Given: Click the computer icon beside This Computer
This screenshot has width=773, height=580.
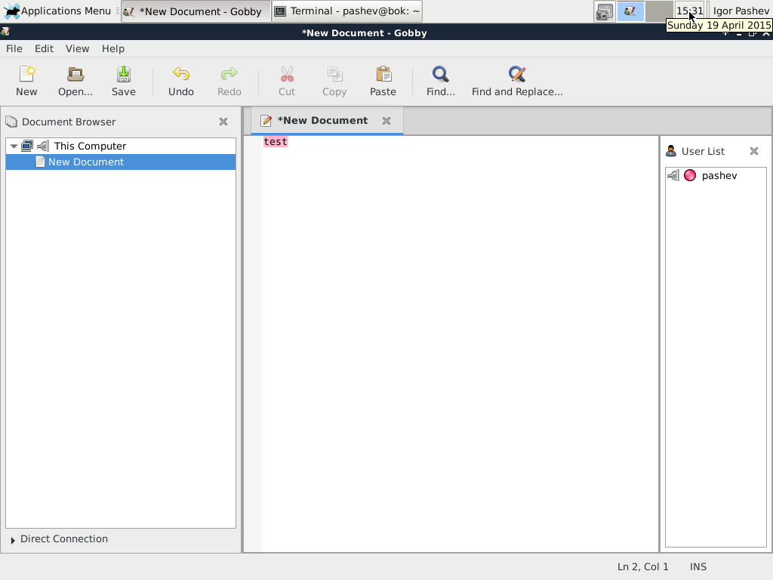Looking at the screenshot, I should 28,146.
